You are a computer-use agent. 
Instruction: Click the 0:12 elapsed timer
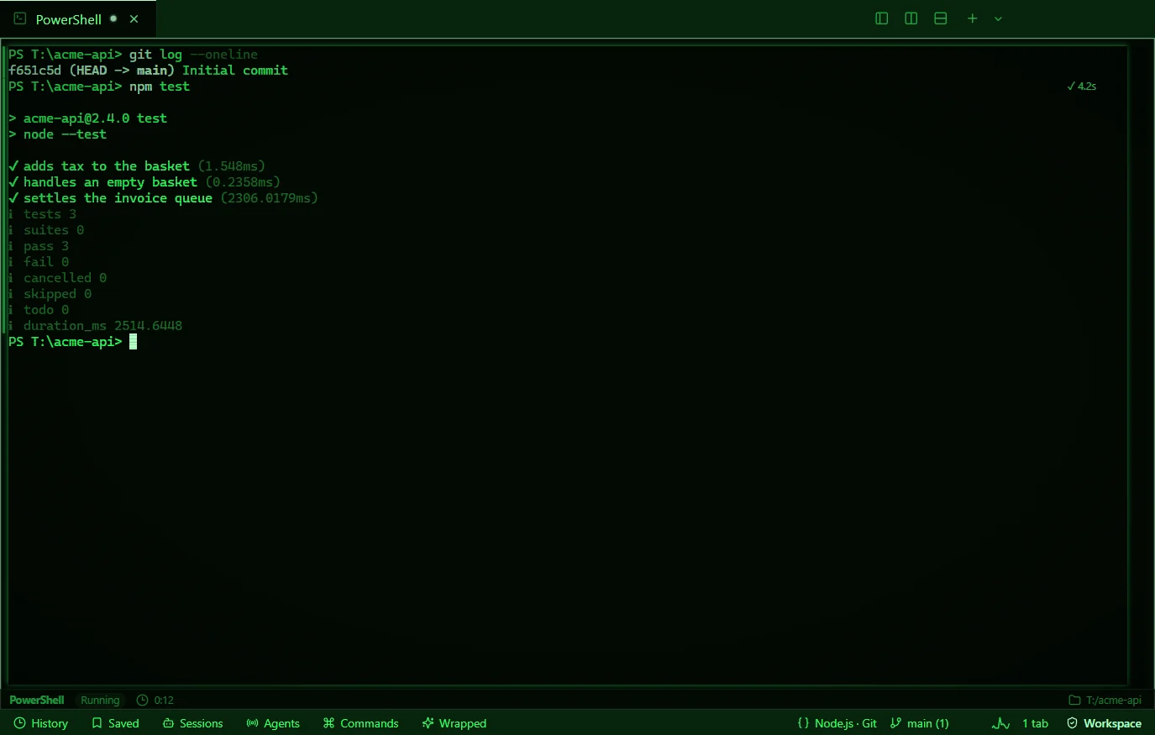pyautogui.click(x=155, y=700)
